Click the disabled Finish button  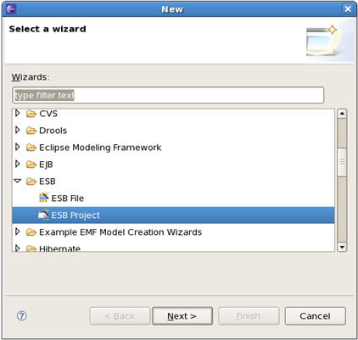249,315
